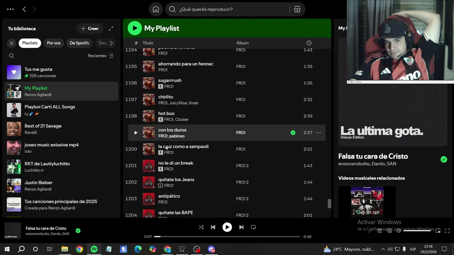
Task: Select track la cruz como a sampaoli
Action: click(x=227, y=149)
